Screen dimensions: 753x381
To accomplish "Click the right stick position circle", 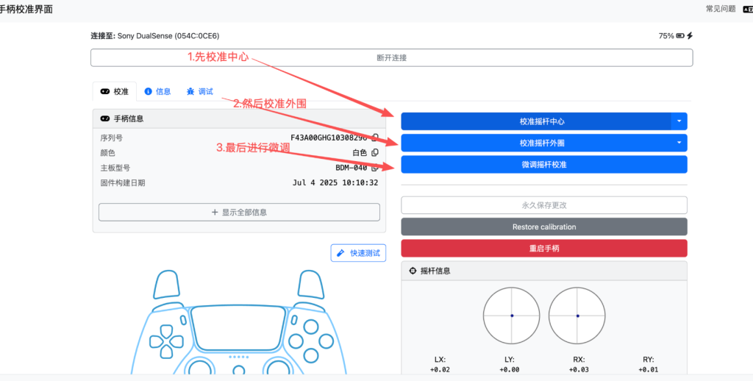I will (x=577, y=316).
